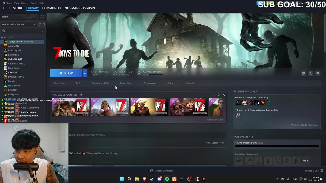
Task: Collapse the ALL games category
Action: [x=2, y=37]
